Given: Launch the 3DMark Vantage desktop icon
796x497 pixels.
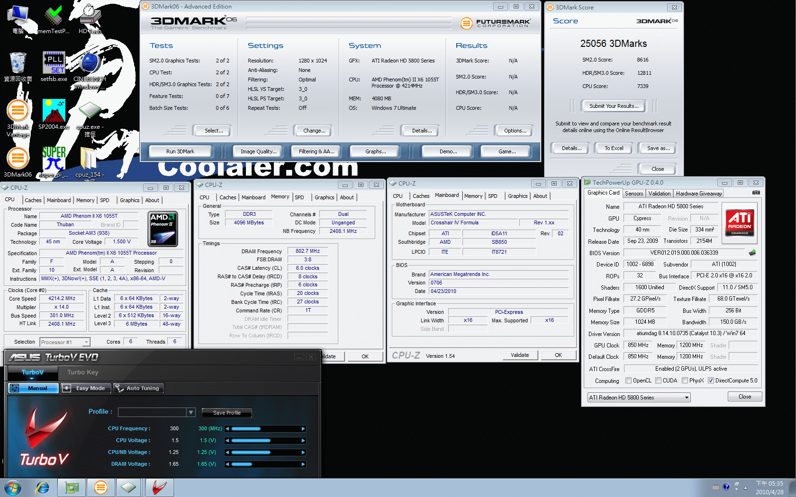Looking at the screenshot, I should tap(18, 118).
